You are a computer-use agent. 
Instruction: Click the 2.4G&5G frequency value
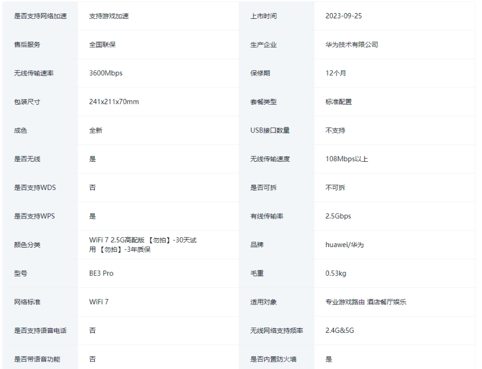(340, 331)
